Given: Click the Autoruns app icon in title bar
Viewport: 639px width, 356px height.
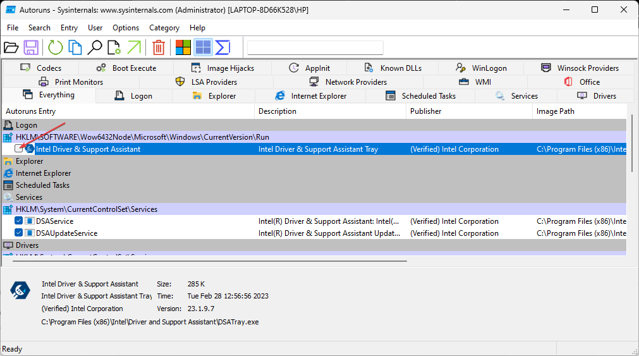Looking at the screenshot, I should (x=11, y=9).
